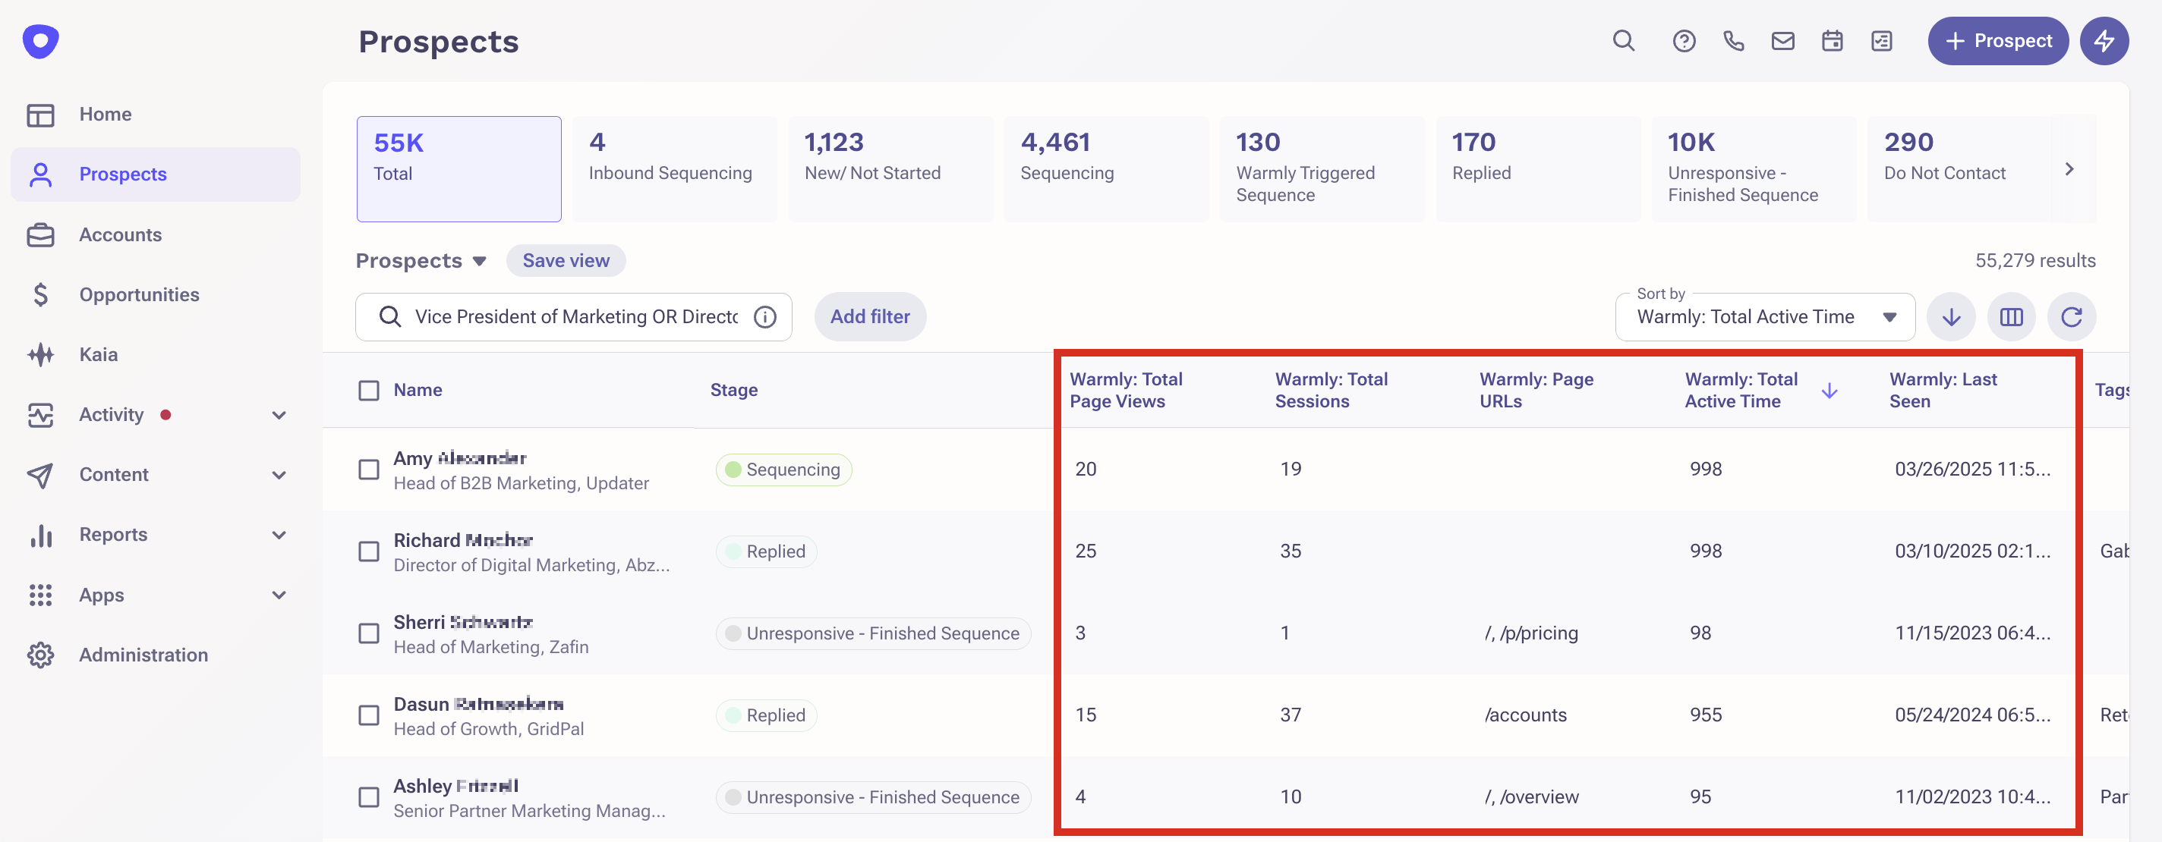Open the Sort by Warmly dropdown
The width and height of the screenshot is (2162, 842).
point(1764,317)
